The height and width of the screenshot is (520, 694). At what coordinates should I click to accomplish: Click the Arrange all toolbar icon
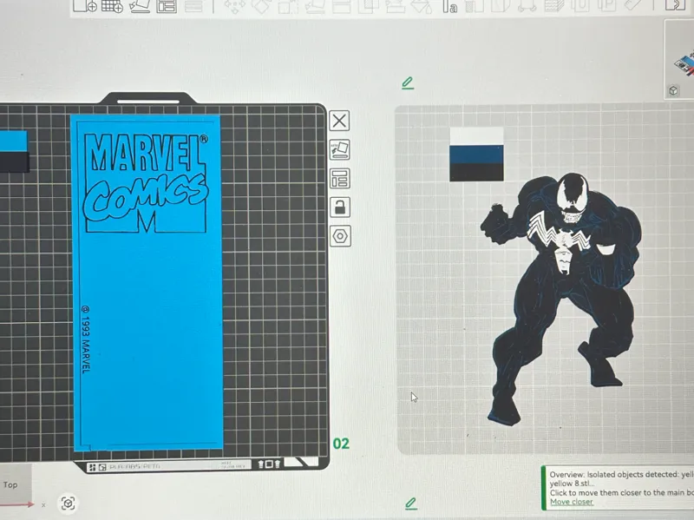[x=167, y=6]
